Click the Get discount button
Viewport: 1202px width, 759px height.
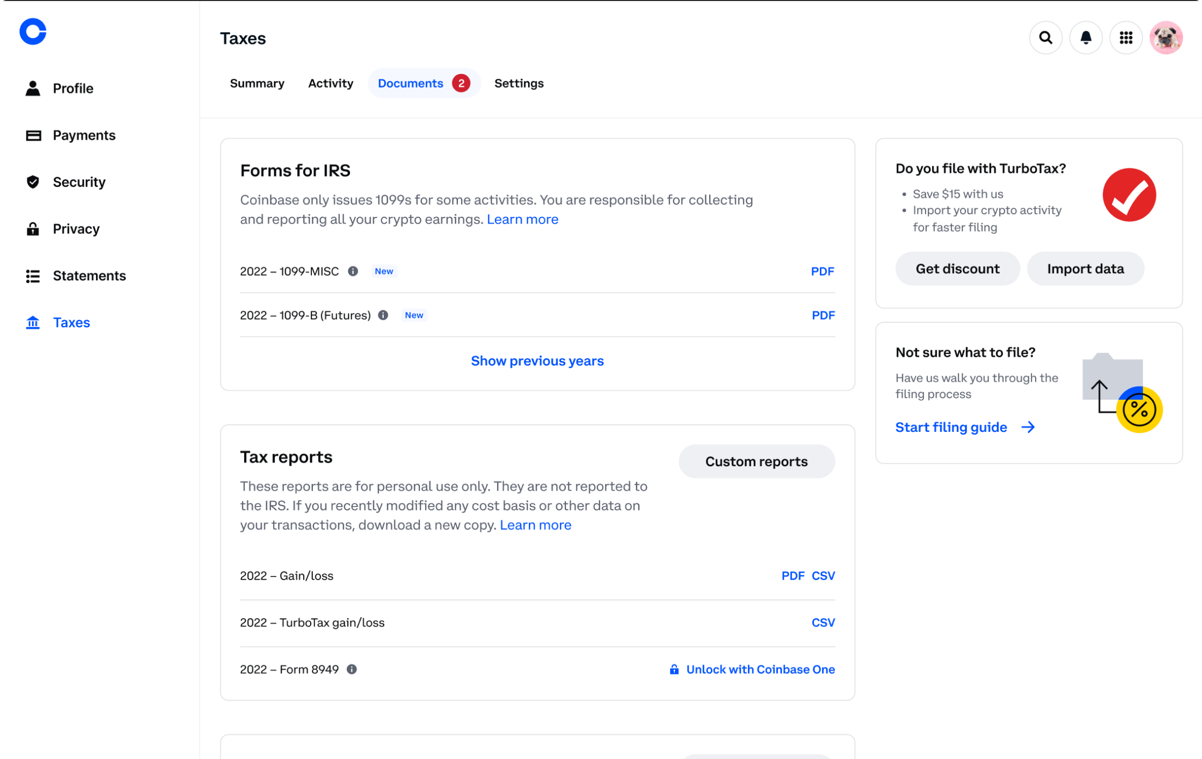957,269
